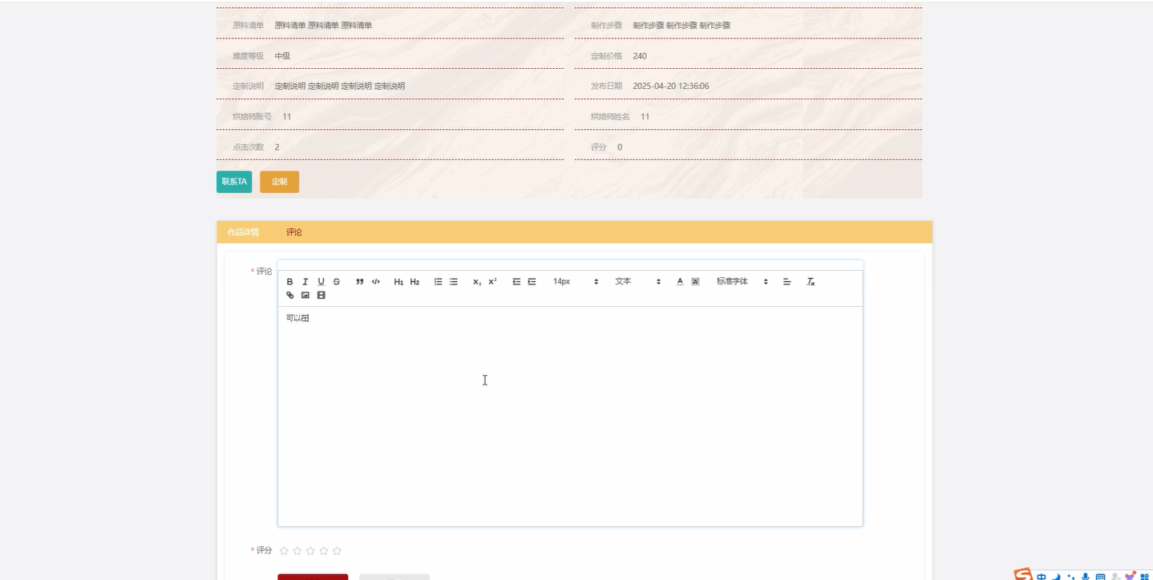
Task: Apply strikethrough formatting in editor toolbar
Action: click(x=337, y=282)
